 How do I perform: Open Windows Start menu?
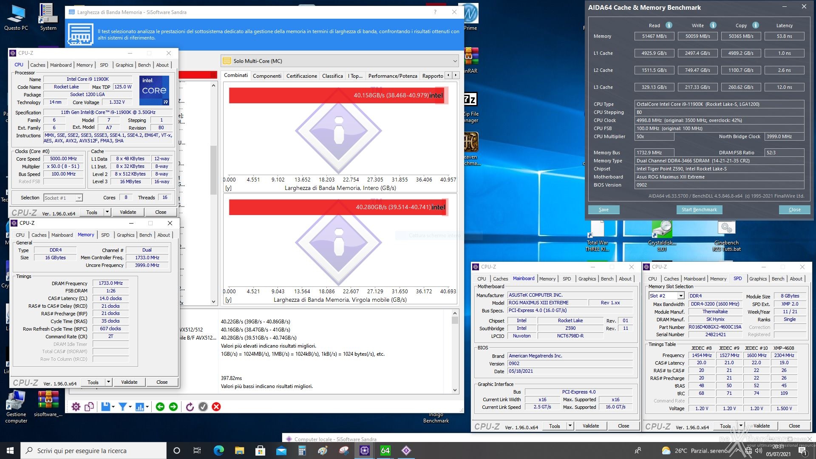[10, 450]
